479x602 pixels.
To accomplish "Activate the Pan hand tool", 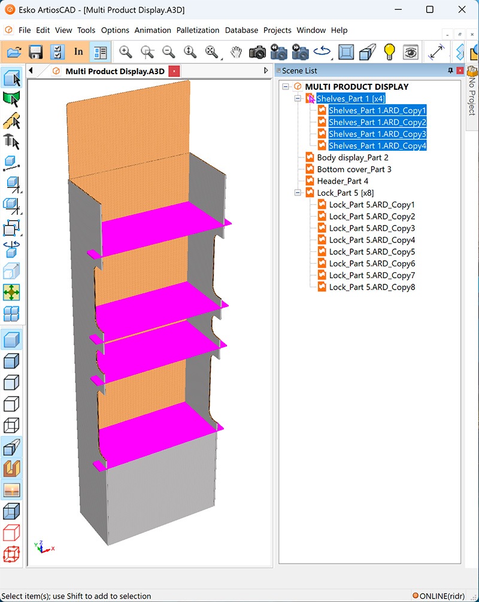I will pyautogui.click(x=237, y=52).
